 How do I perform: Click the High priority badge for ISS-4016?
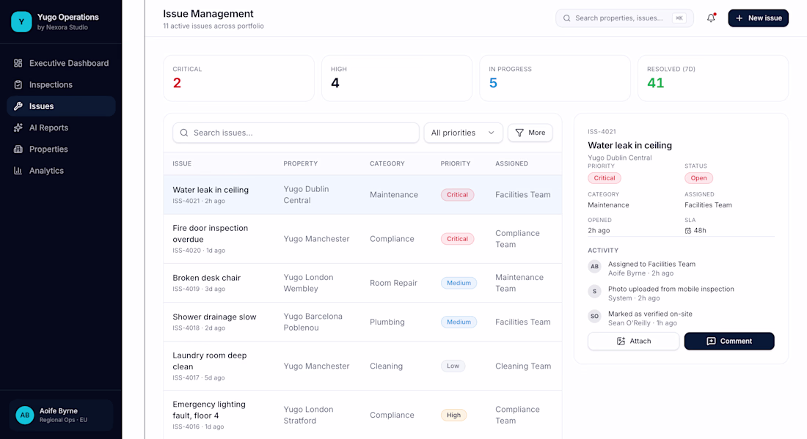click(453, 416)
